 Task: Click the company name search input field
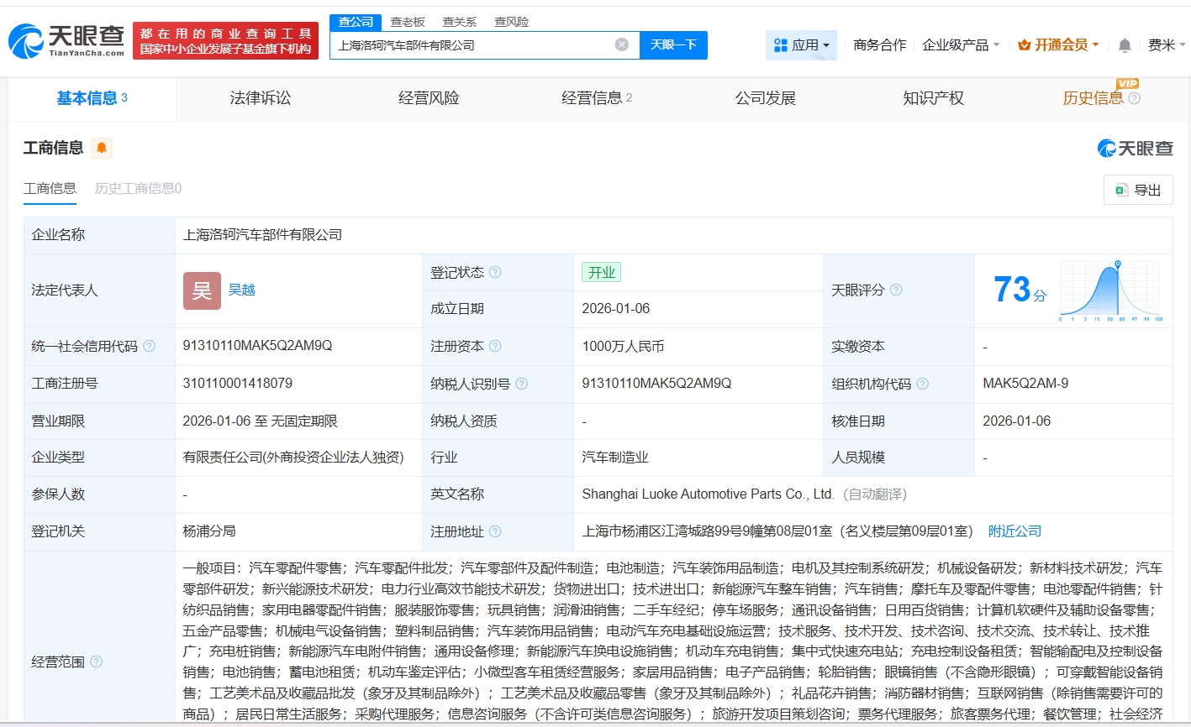click(471, 45)
